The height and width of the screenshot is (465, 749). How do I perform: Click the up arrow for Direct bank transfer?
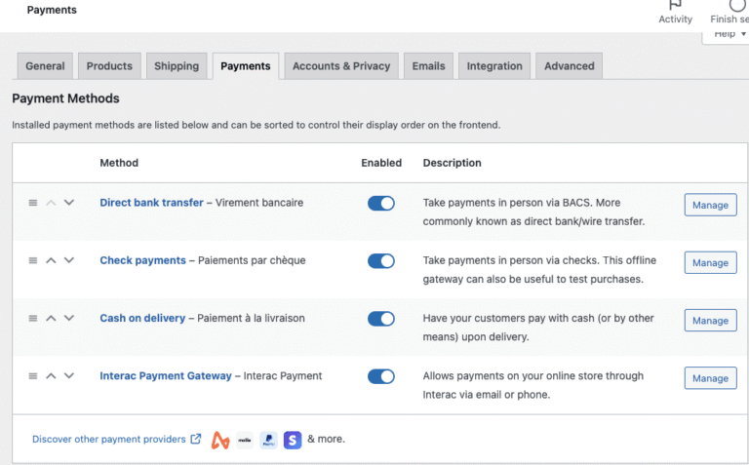tap(51, 203)
